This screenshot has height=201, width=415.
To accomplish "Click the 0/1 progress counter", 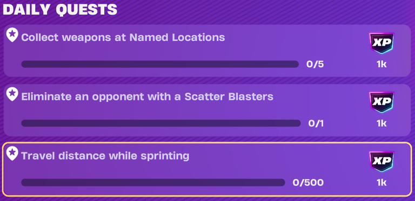I will [x=316, y=123].
